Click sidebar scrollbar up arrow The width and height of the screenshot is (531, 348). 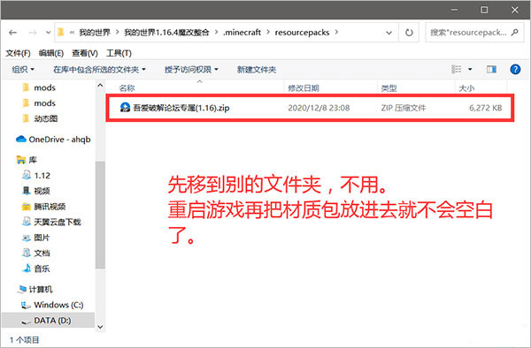[100, 86]
